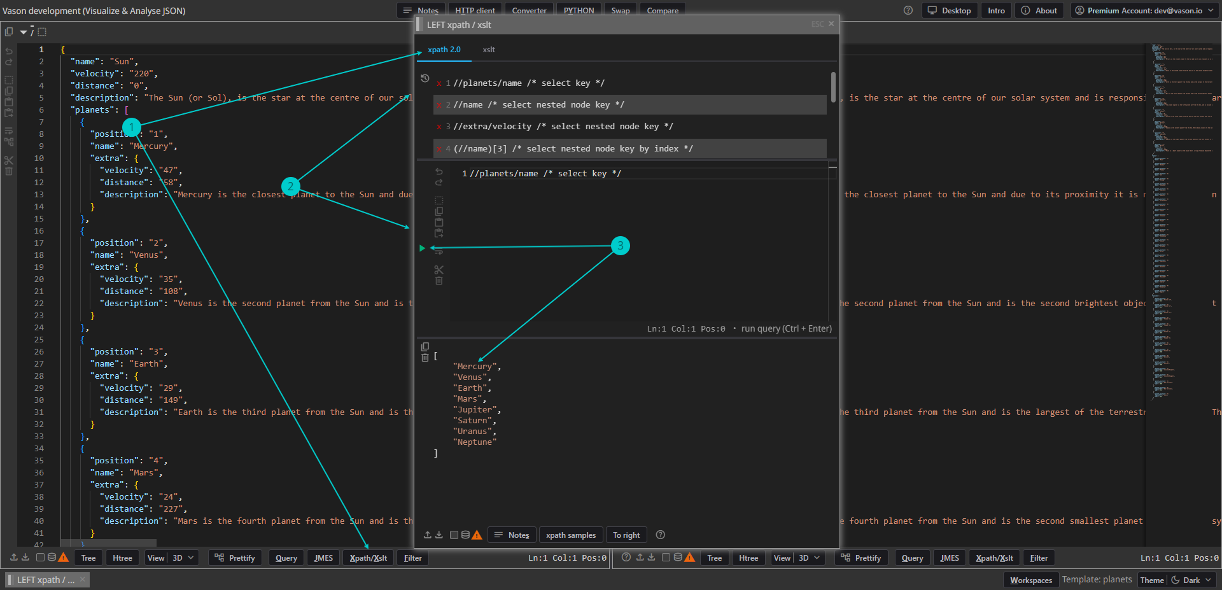Click the orange warning icon in left editor toolbar
Image resolution: width=1222 pixels, height=590 pixels.
coord(64,558)
